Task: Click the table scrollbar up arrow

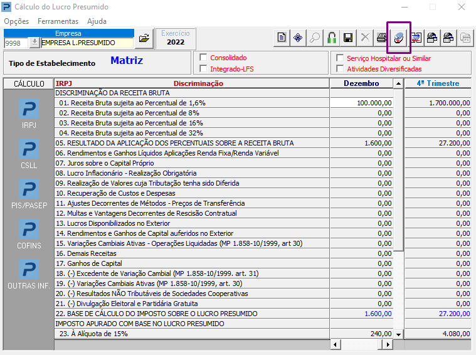Action: [398, 83]
